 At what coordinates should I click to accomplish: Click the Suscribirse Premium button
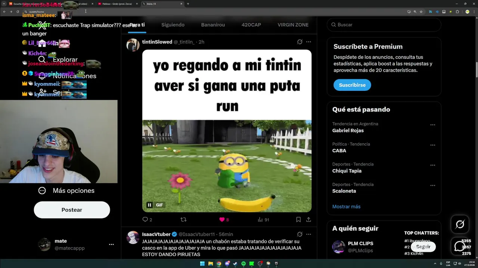click(352, 85)
